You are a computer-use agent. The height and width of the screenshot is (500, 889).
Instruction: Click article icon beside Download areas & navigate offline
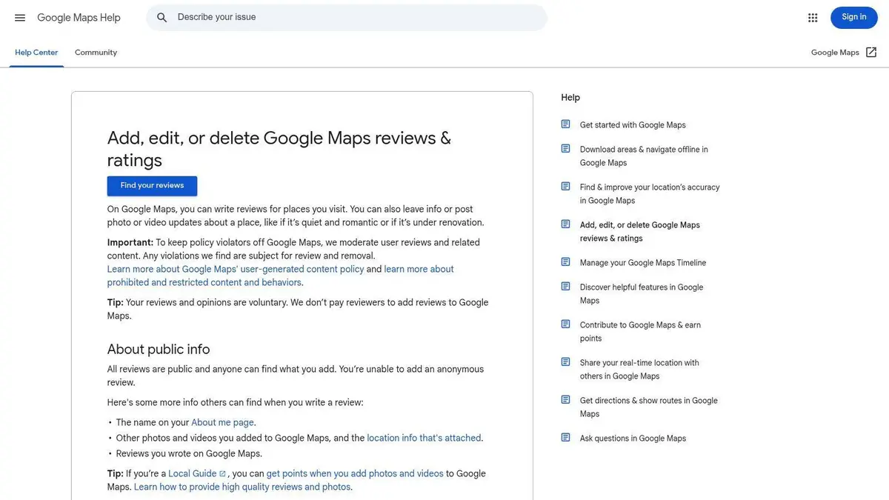point(566,149)
